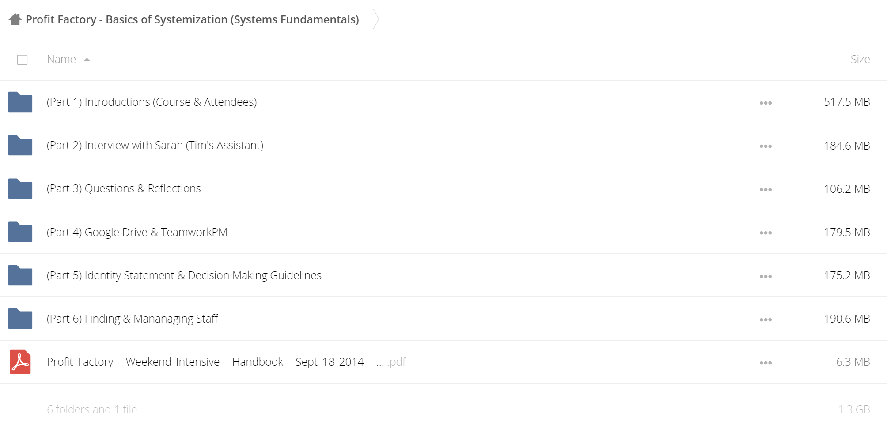This screenshot has height=439, width=887.
Task: Open the three-dot menu for Part 5
Action: point(766,276)
